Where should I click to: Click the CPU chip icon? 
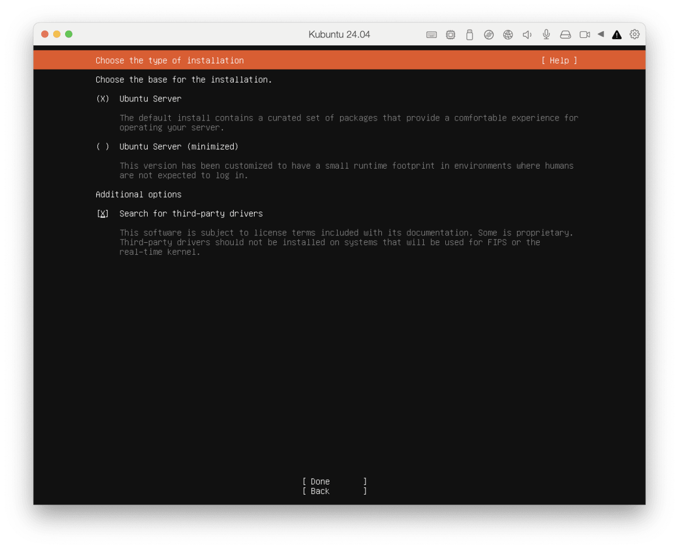tap(450, 35)
